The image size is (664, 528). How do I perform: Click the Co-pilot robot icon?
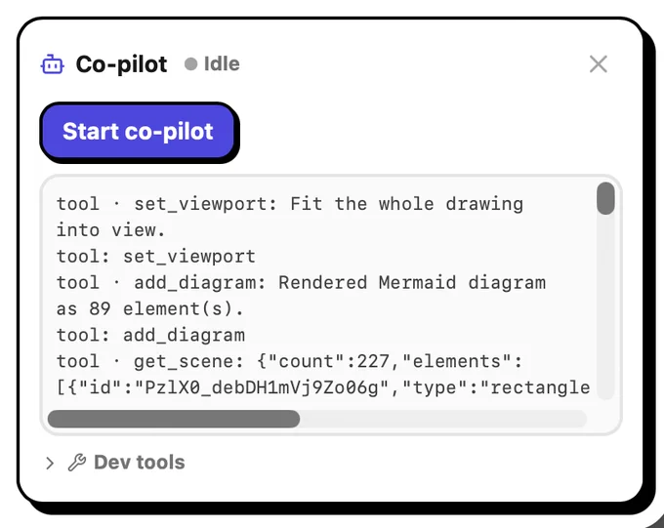pos(52,64)
